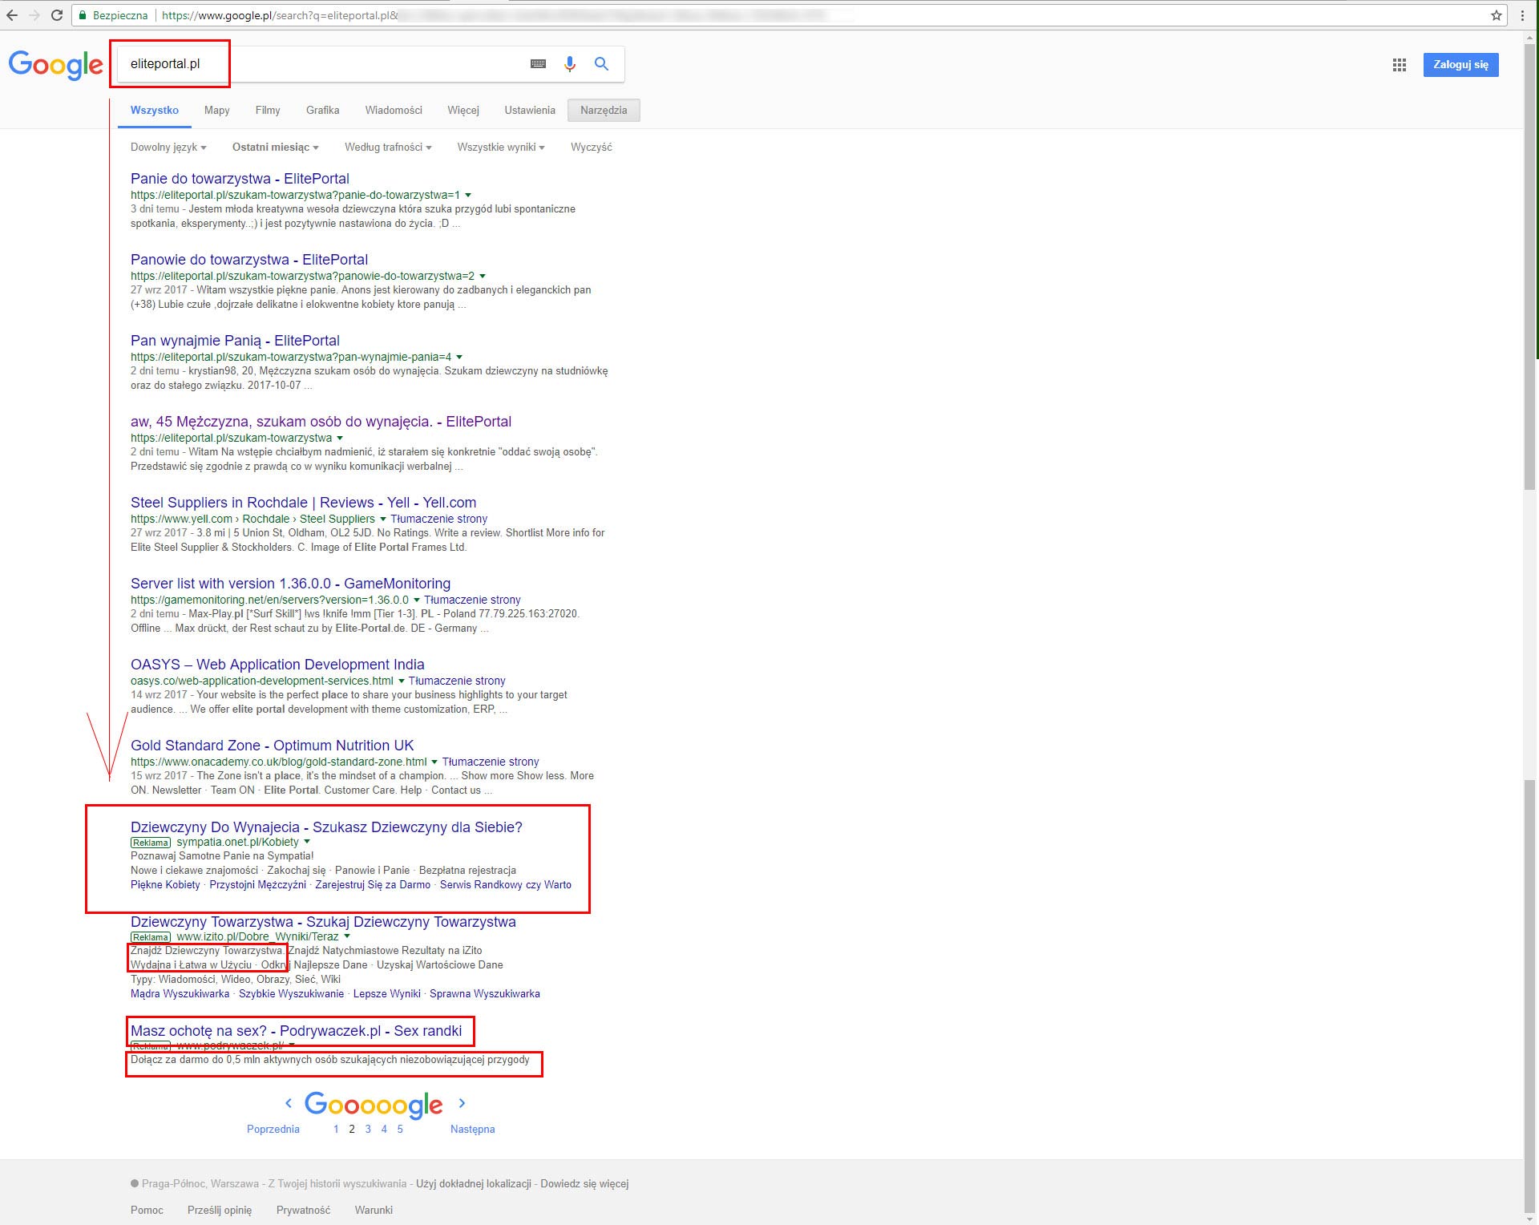Click Zarejestruj Się za Darmo sitelink
1539x1225 pixels.
coord(373,885)
